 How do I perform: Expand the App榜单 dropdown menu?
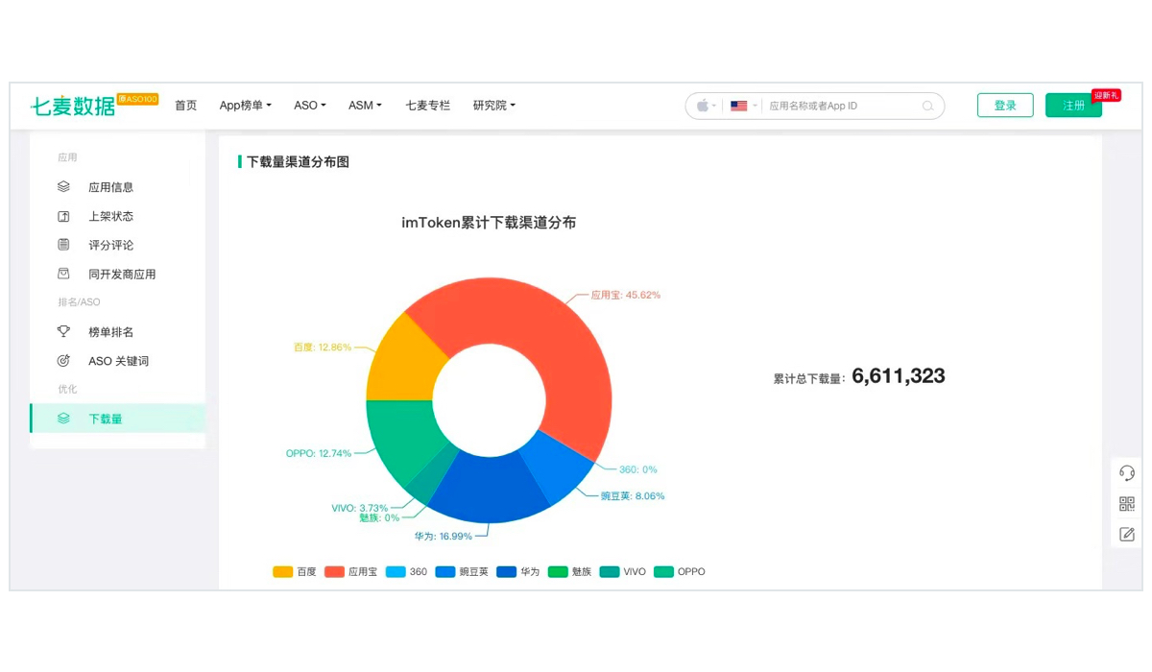[x=246, y=106]
